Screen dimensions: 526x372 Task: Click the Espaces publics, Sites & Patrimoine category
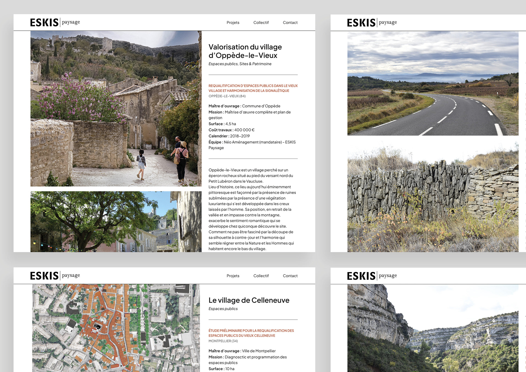(240, 64)
